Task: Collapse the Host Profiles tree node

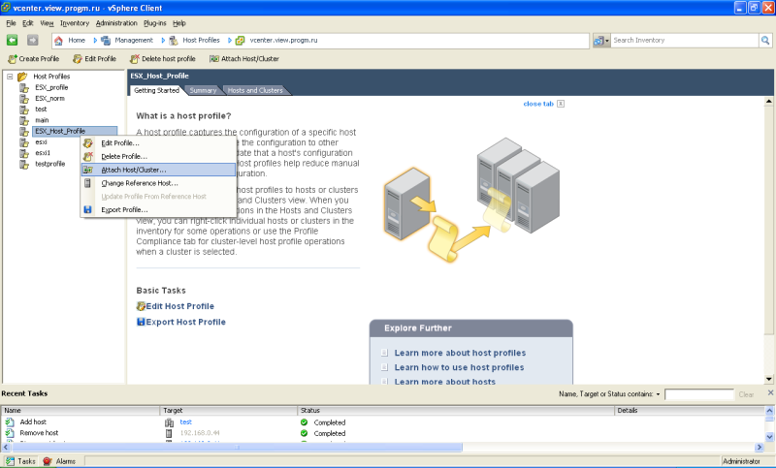Action: point(10,77)
